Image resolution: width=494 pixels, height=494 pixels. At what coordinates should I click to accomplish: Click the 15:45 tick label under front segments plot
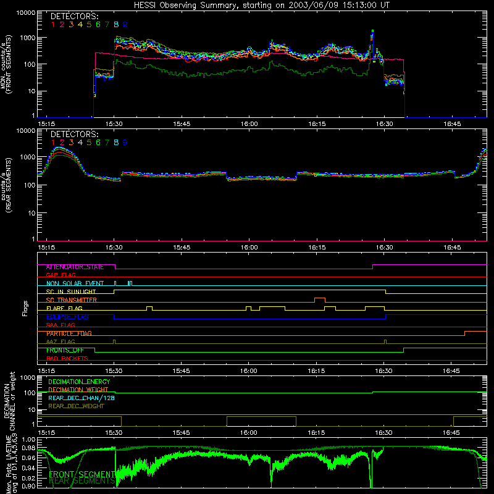point(182,124)
